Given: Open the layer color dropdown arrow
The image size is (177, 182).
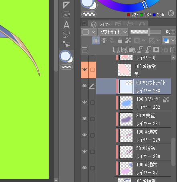Looking at the screenshot, I should (173, 40).
